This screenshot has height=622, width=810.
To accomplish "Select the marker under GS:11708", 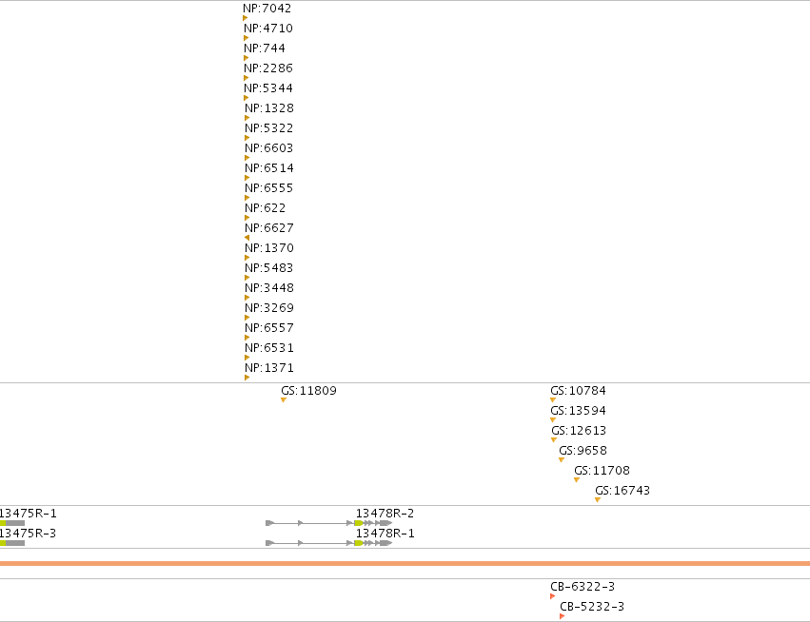I will pos(577,480).
